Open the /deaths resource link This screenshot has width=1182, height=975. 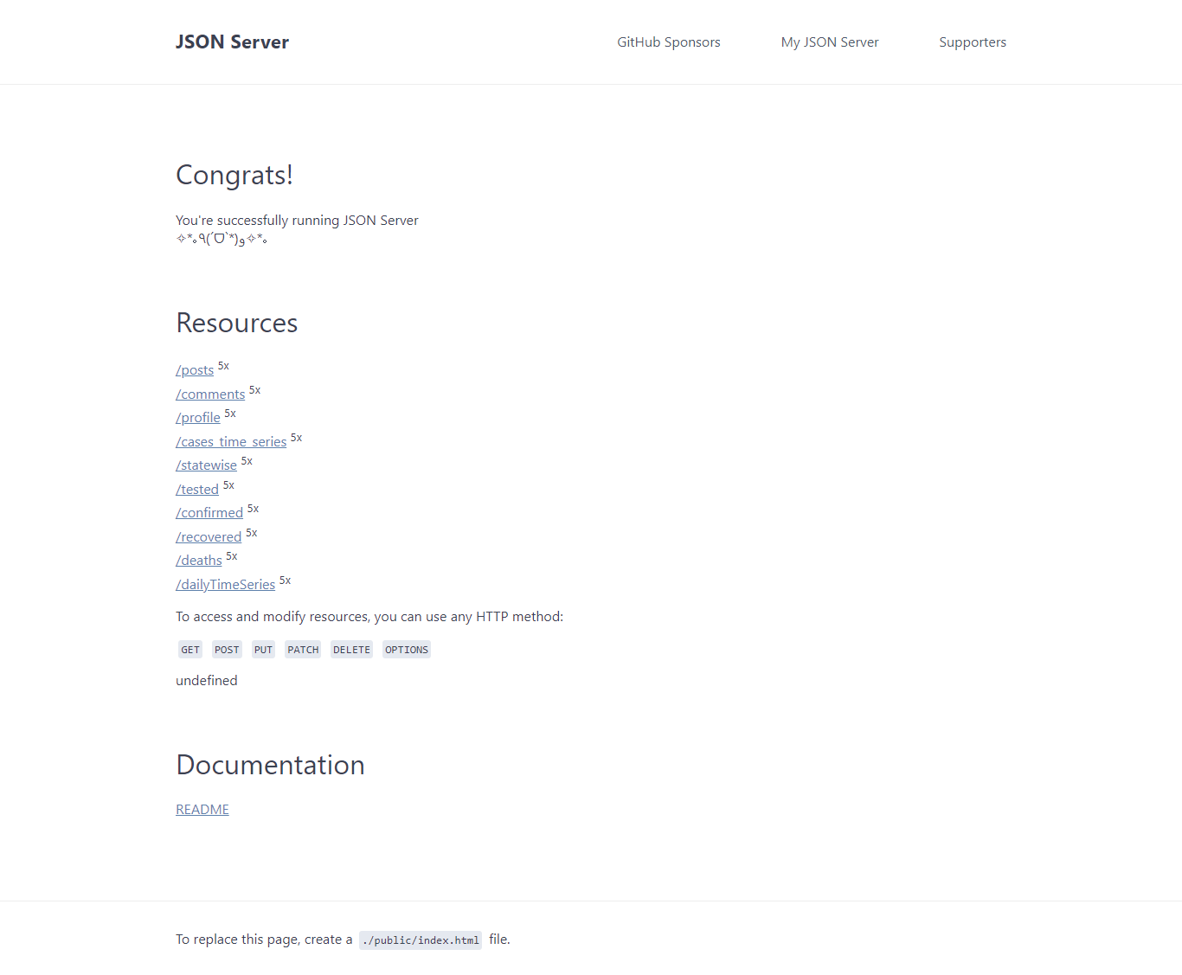199,561
